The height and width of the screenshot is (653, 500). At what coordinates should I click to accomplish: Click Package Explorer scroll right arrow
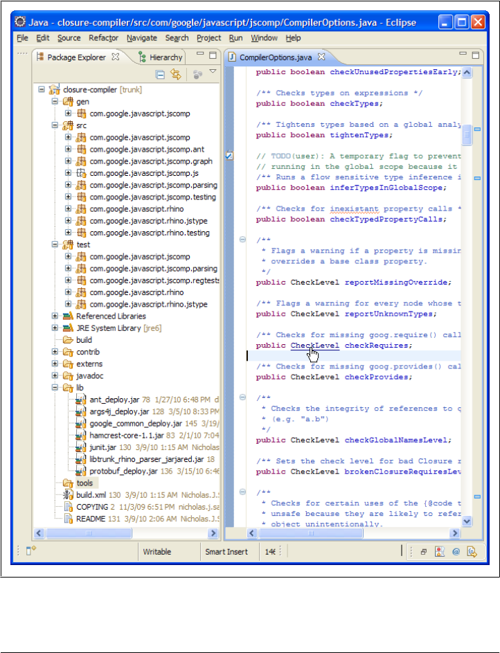tap(213, 533)
